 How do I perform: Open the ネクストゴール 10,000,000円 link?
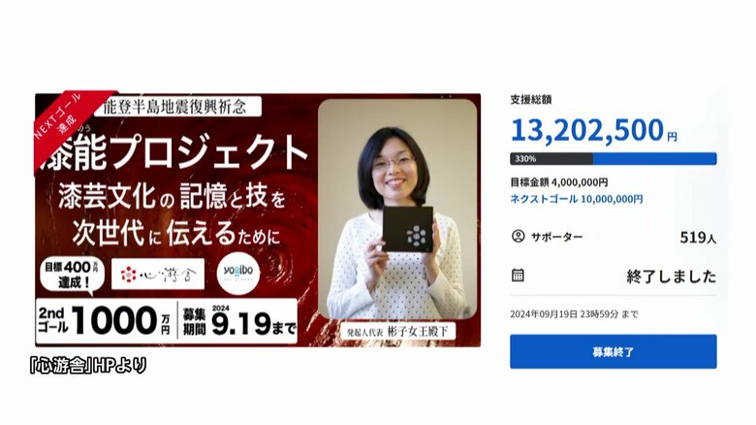577,199
